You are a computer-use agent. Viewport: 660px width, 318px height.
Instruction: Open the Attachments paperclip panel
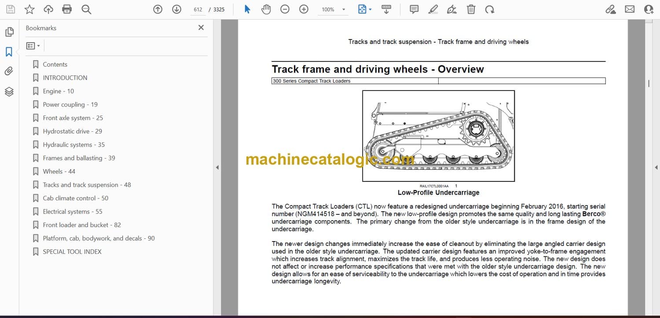coord(9,71)
